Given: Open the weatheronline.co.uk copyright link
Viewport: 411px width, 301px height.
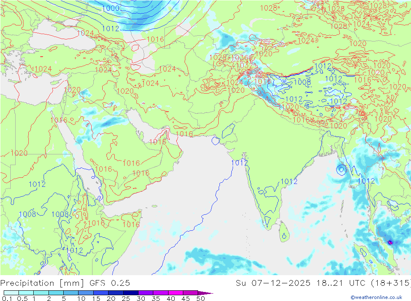Looking at the screenshot, I should pos(376,297).
